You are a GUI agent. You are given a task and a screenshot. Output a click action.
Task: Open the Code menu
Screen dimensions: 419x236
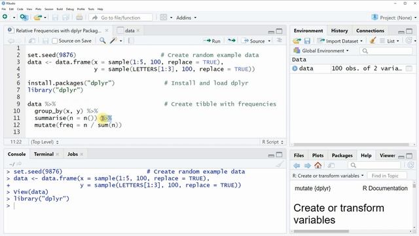coord(20,9)
